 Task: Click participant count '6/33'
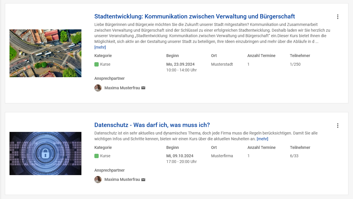[x=294, y=156]
